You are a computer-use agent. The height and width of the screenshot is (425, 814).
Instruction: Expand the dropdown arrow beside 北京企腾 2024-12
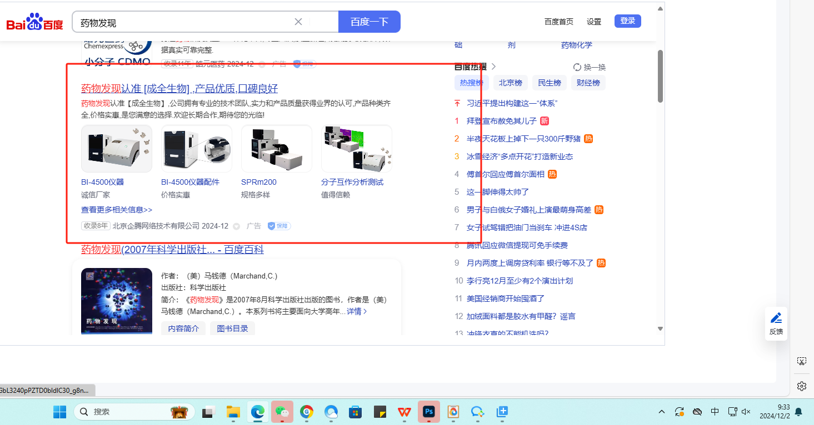pos(236,226)
